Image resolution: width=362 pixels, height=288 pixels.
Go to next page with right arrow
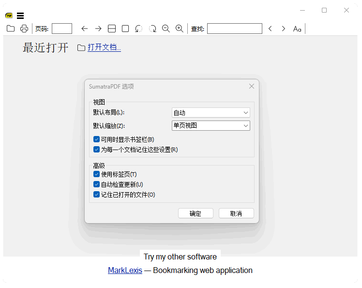click(98, 29)
